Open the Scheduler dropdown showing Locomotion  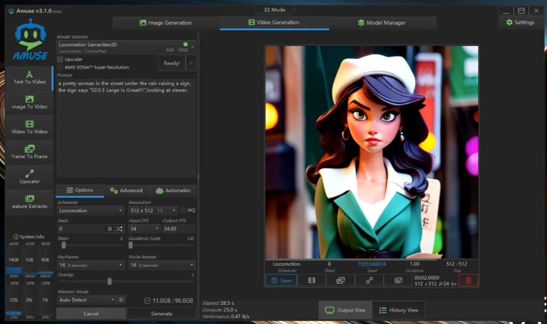click(x=91, y=210)
